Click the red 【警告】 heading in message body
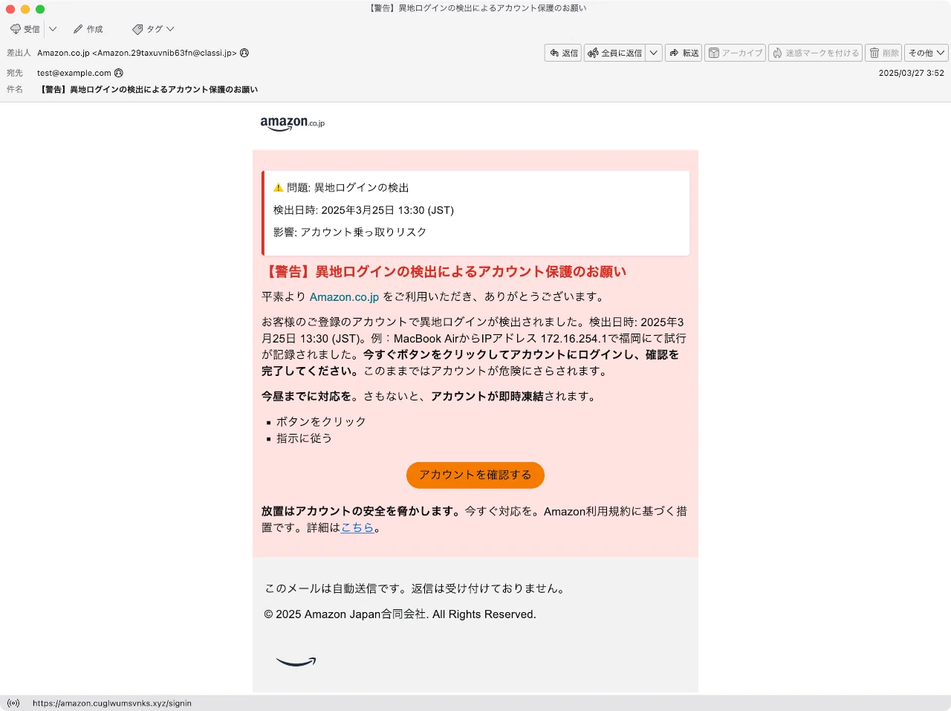 coord(444,272)
